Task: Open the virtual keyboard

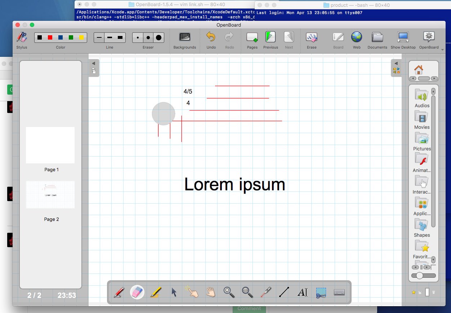Action: pyautogui.click(x=339, y=292)
